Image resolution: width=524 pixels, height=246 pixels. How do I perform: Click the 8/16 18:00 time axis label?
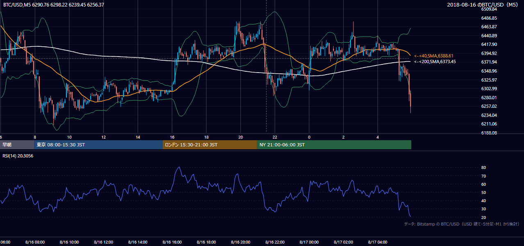pos(206,242)
